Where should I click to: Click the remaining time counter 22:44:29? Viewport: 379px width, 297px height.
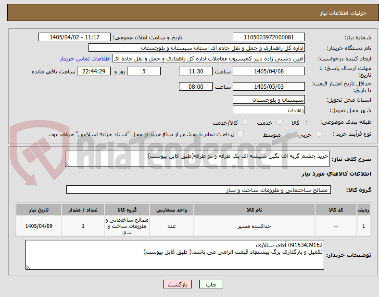coord(94,71)
